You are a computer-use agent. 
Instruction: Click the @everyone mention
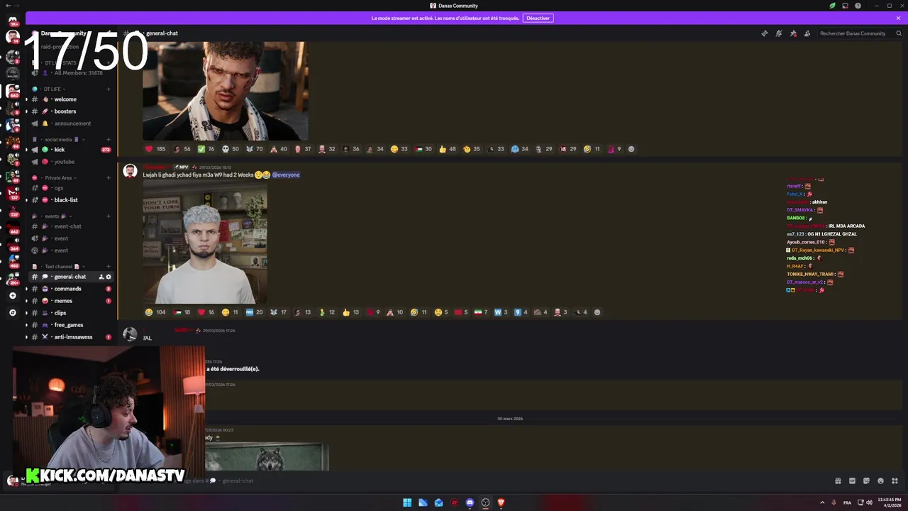tap(286, 175)
